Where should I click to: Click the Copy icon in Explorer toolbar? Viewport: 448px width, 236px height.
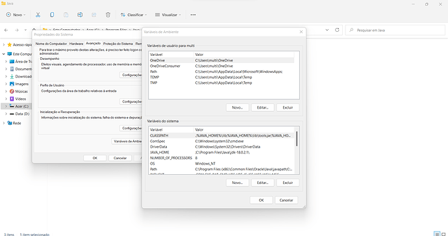coord(52,15)
